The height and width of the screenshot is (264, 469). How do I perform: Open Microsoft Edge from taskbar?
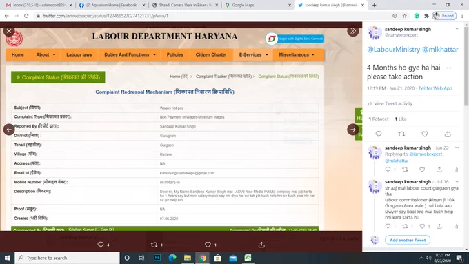pos(172,258)
